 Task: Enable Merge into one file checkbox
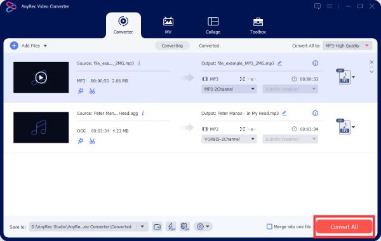[x=269, y=226]
